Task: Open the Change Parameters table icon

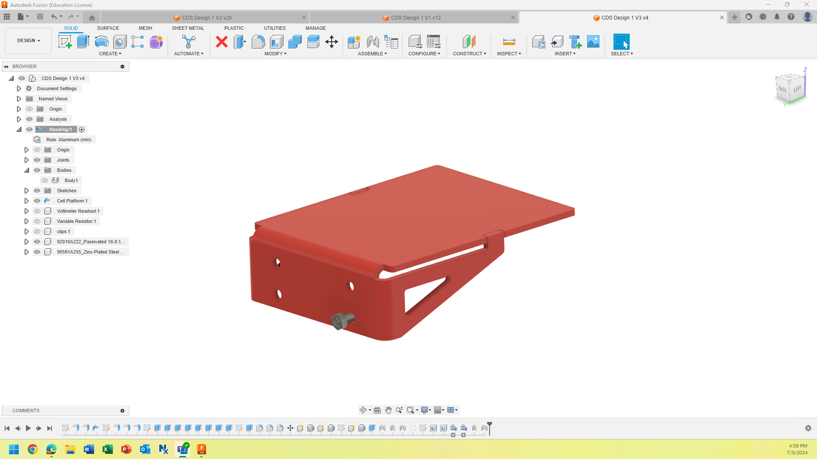Action: click(433, 42)
